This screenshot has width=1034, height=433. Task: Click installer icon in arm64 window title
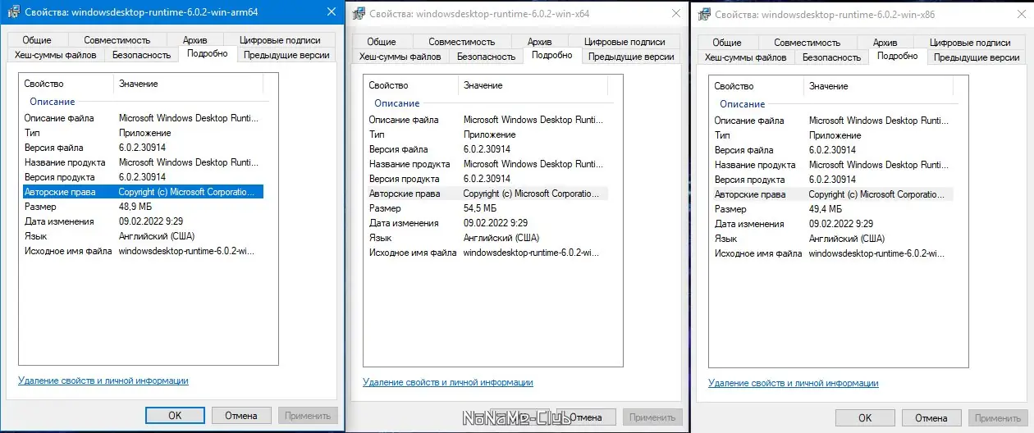pos(13,12)
